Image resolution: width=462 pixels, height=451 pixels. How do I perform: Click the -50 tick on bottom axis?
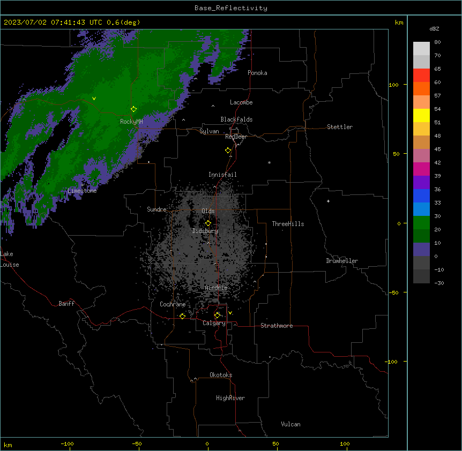[137, 444]
